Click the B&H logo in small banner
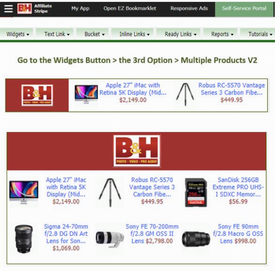Image resolution: width=275 pixels, height=271 pixels. tap(37, 95)
